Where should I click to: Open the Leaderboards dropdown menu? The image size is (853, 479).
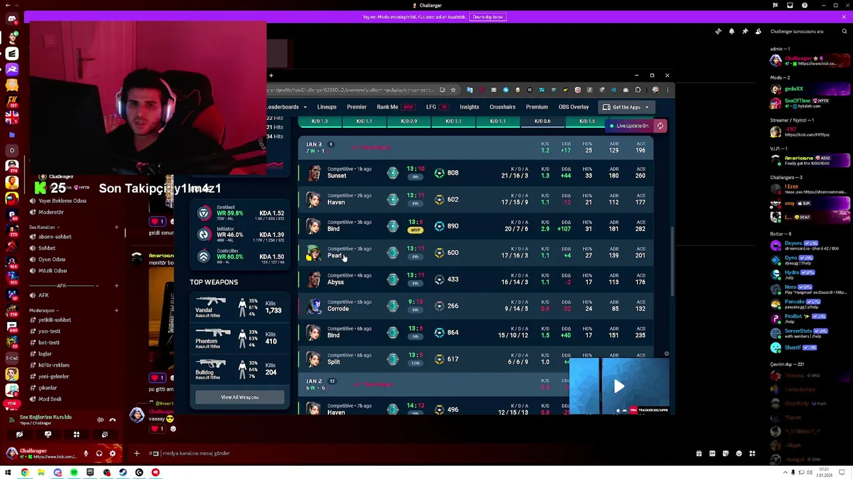tap(287, 107)
